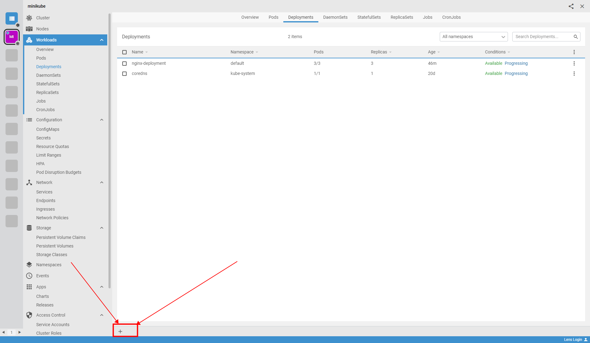Open the nginx-deployment row three-dot menu

pos(574,63)
